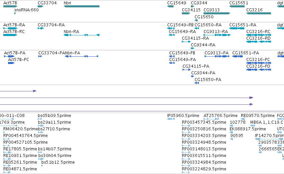Open the CG9313-RA transcript label
This screenshot has width=284, height=174.
point(216,31)
